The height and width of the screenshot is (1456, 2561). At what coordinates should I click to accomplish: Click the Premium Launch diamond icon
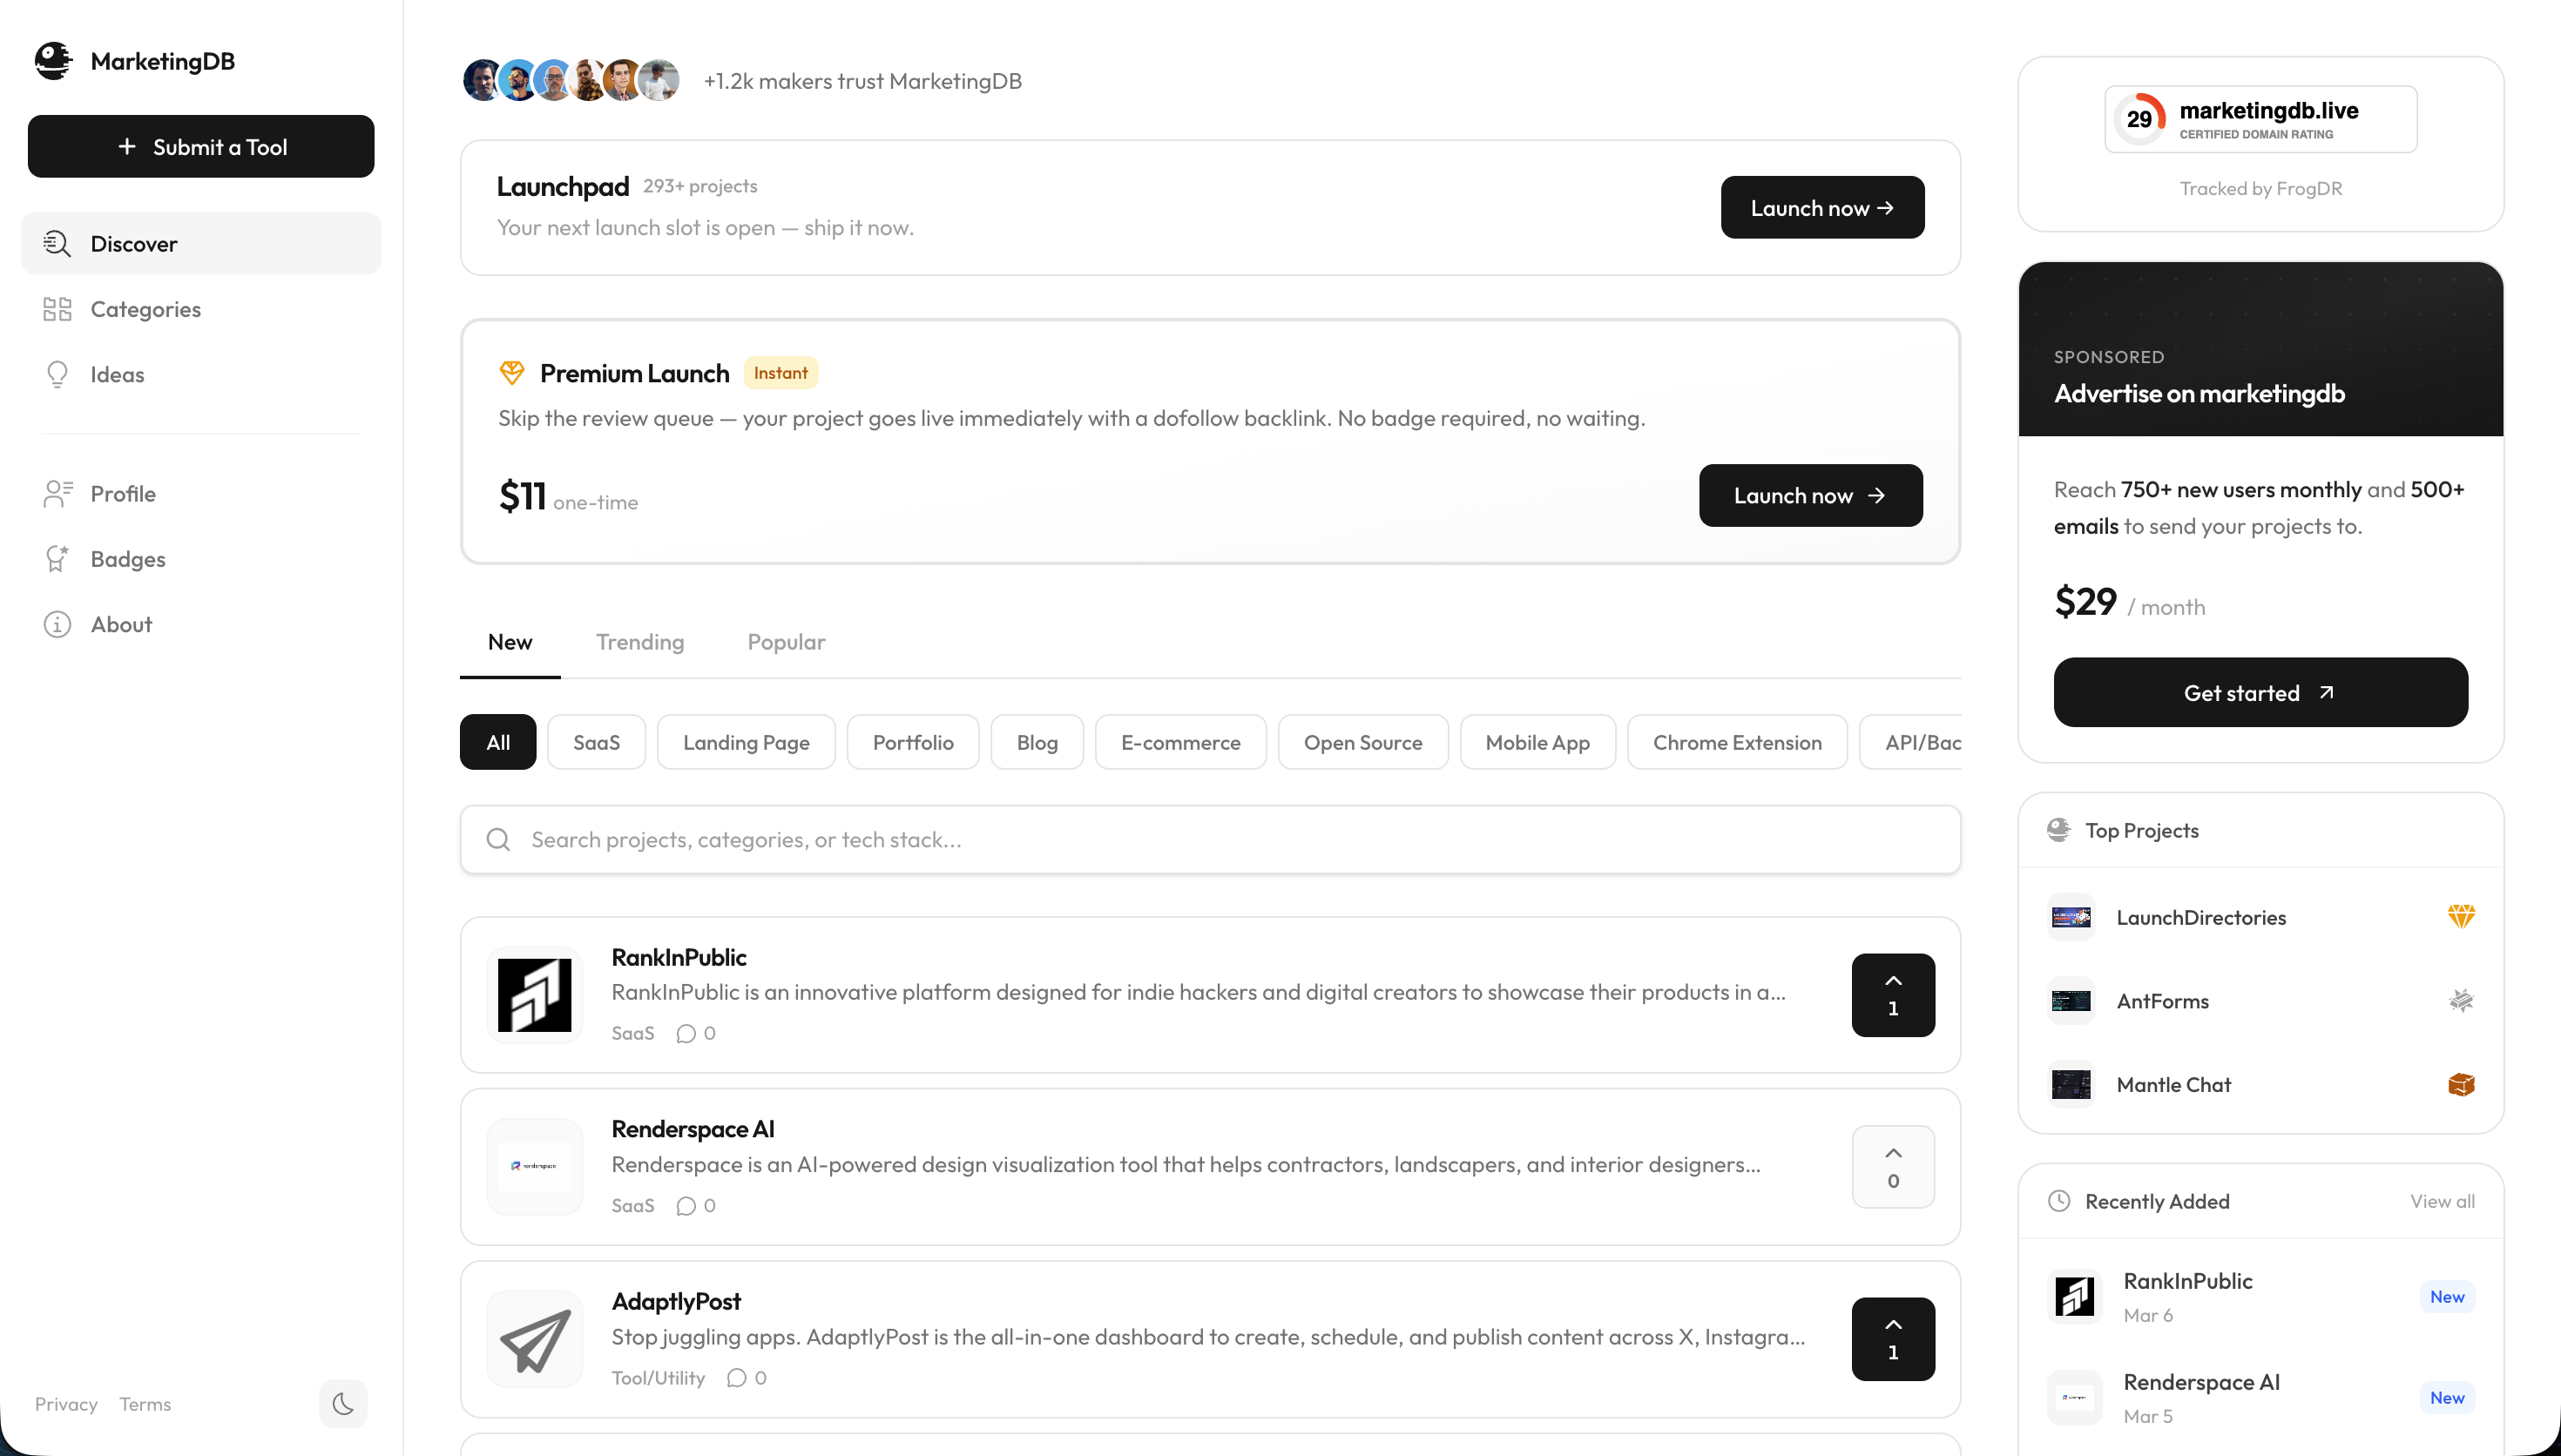pyautogui.click(x=513, y=372)
